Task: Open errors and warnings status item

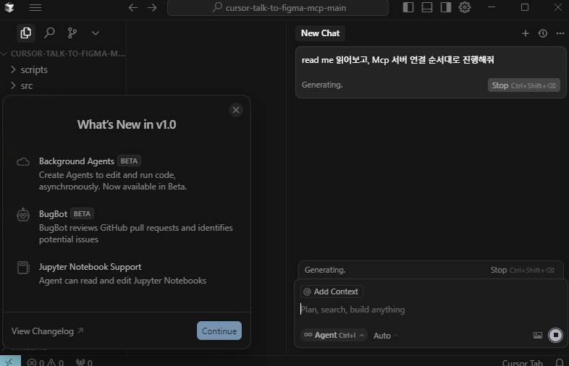Action: click(46, 362)
